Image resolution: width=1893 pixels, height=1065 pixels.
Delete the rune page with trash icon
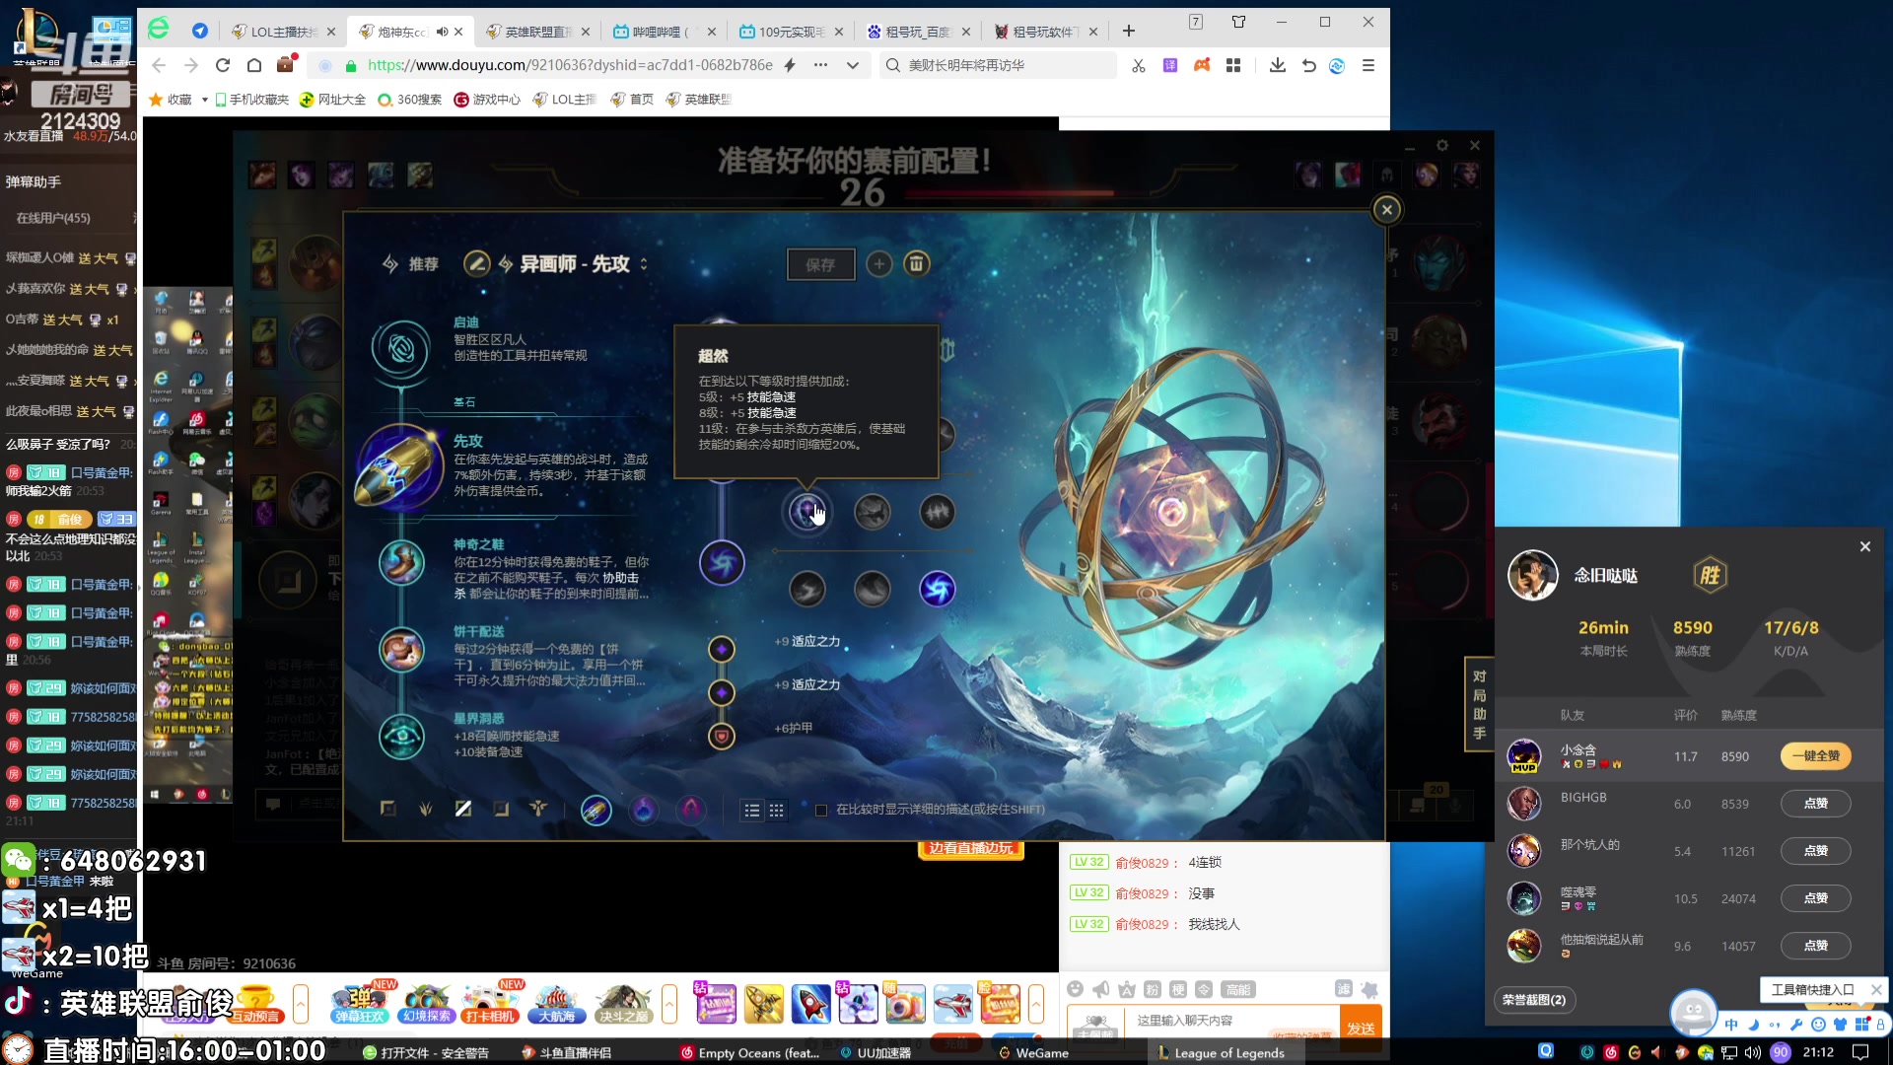(x=916, y=263)
